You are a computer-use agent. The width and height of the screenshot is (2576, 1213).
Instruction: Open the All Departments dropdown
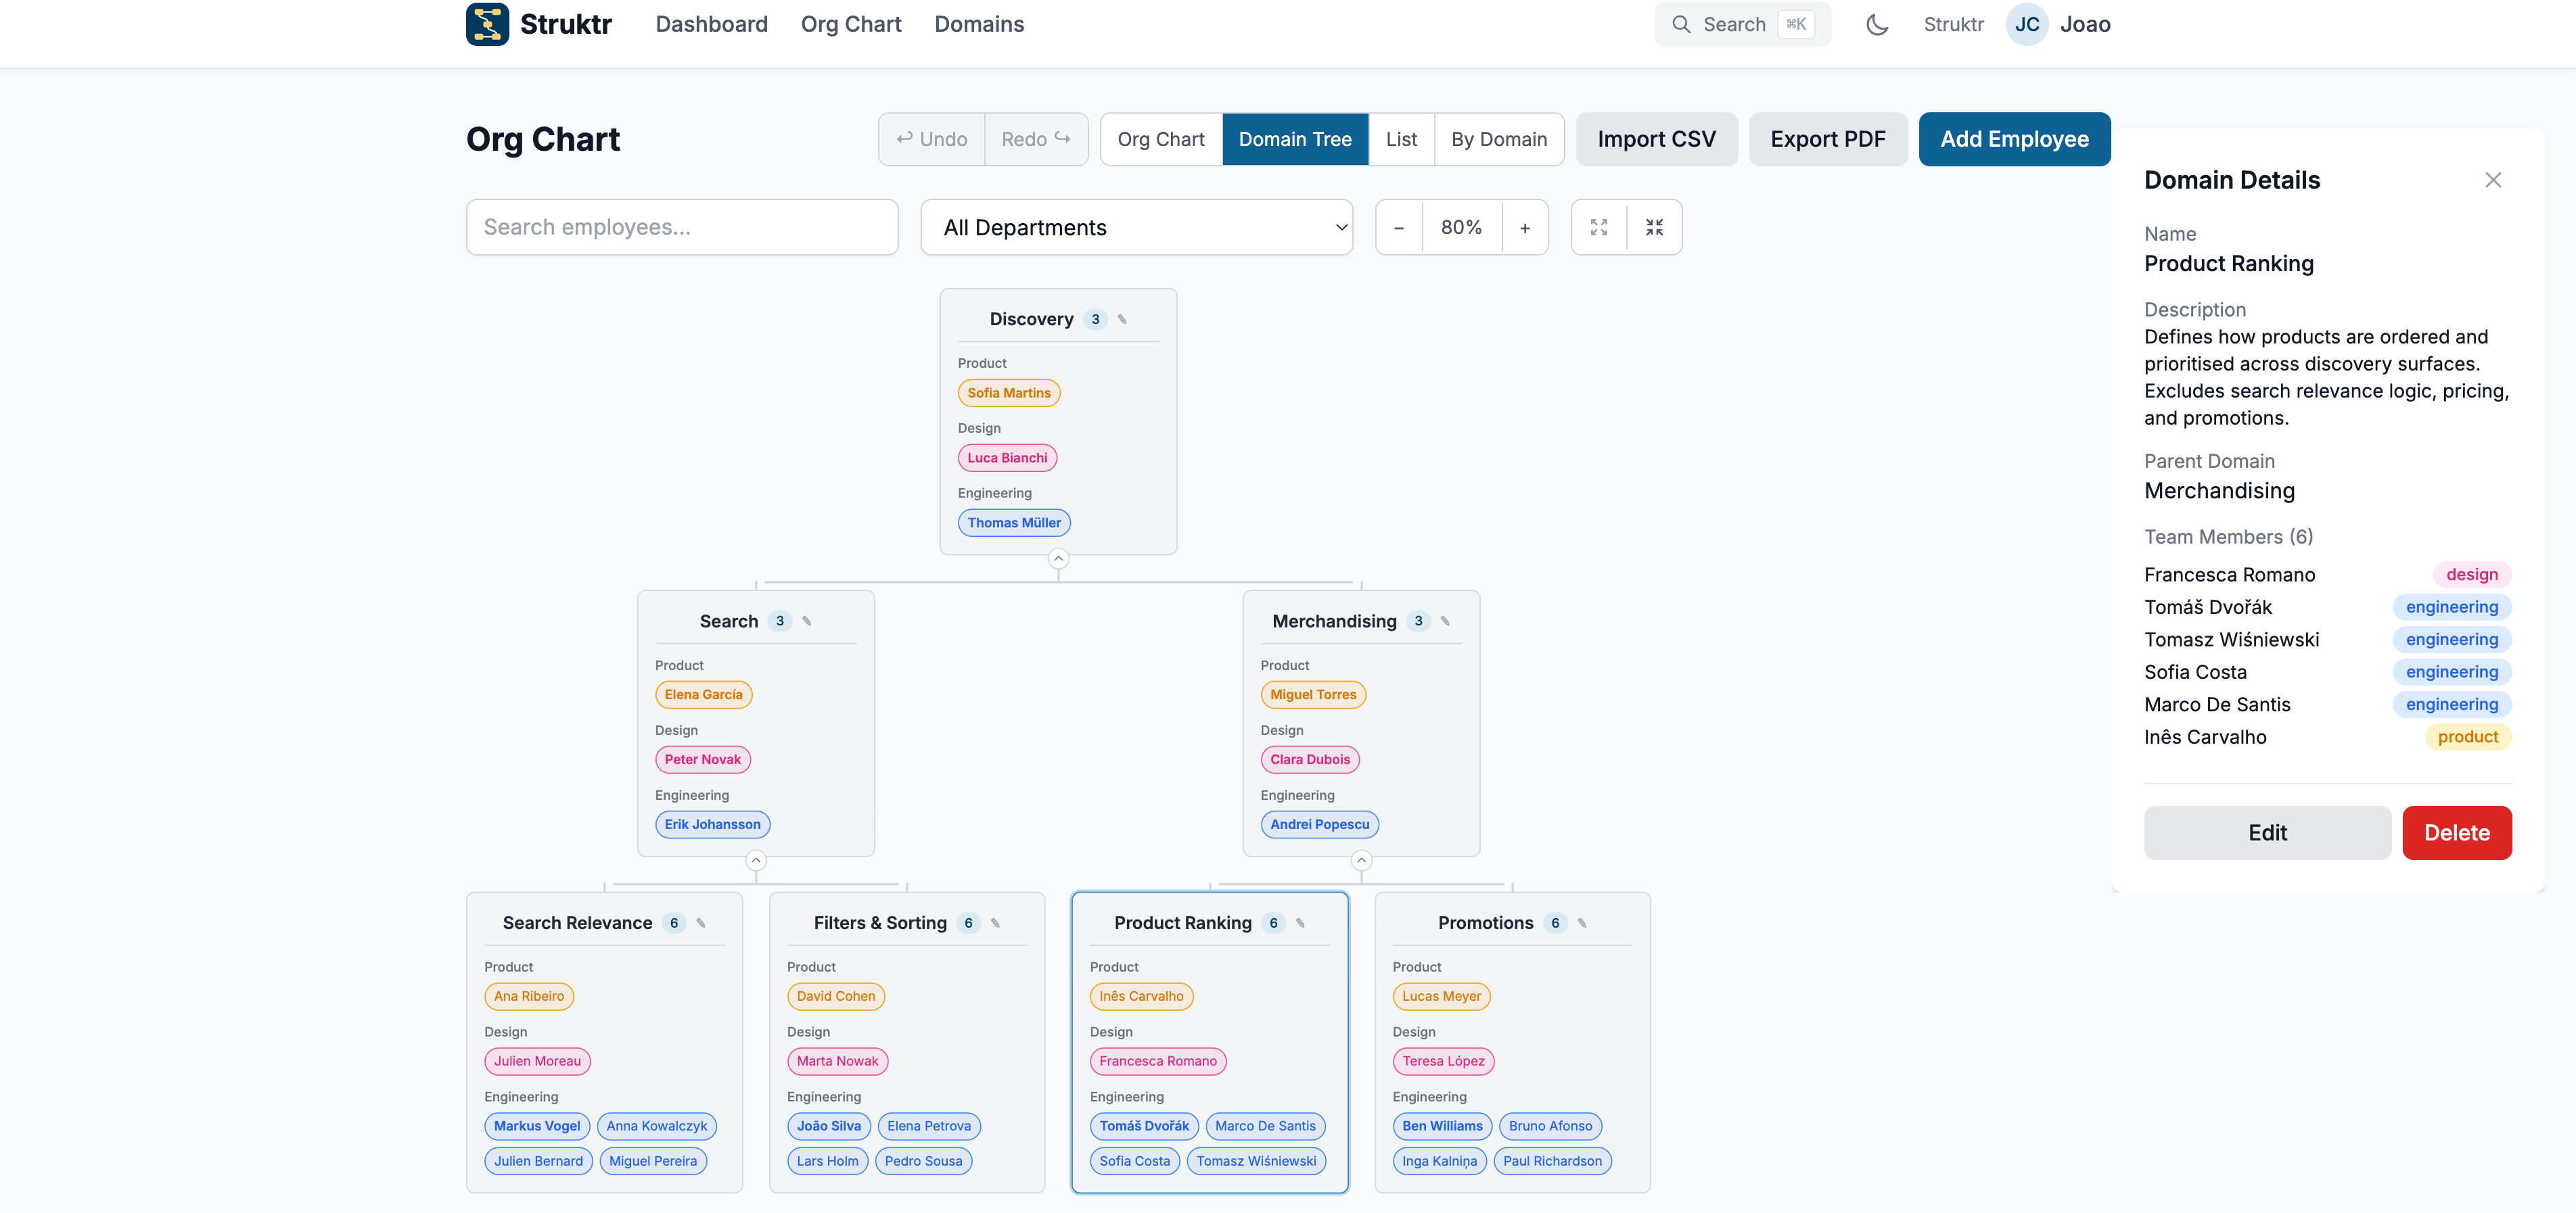tap(1137, 227)
